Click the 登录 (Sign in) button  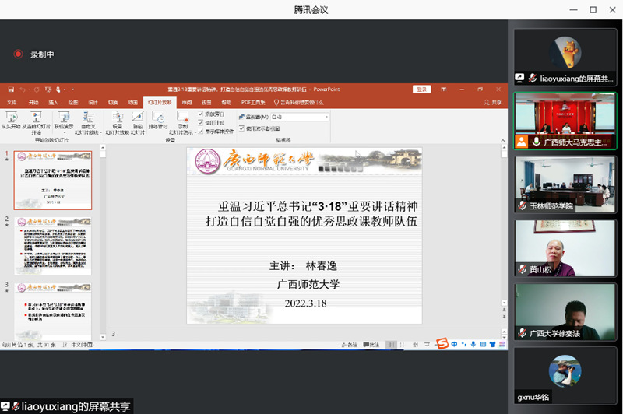[x=422, y=89]
